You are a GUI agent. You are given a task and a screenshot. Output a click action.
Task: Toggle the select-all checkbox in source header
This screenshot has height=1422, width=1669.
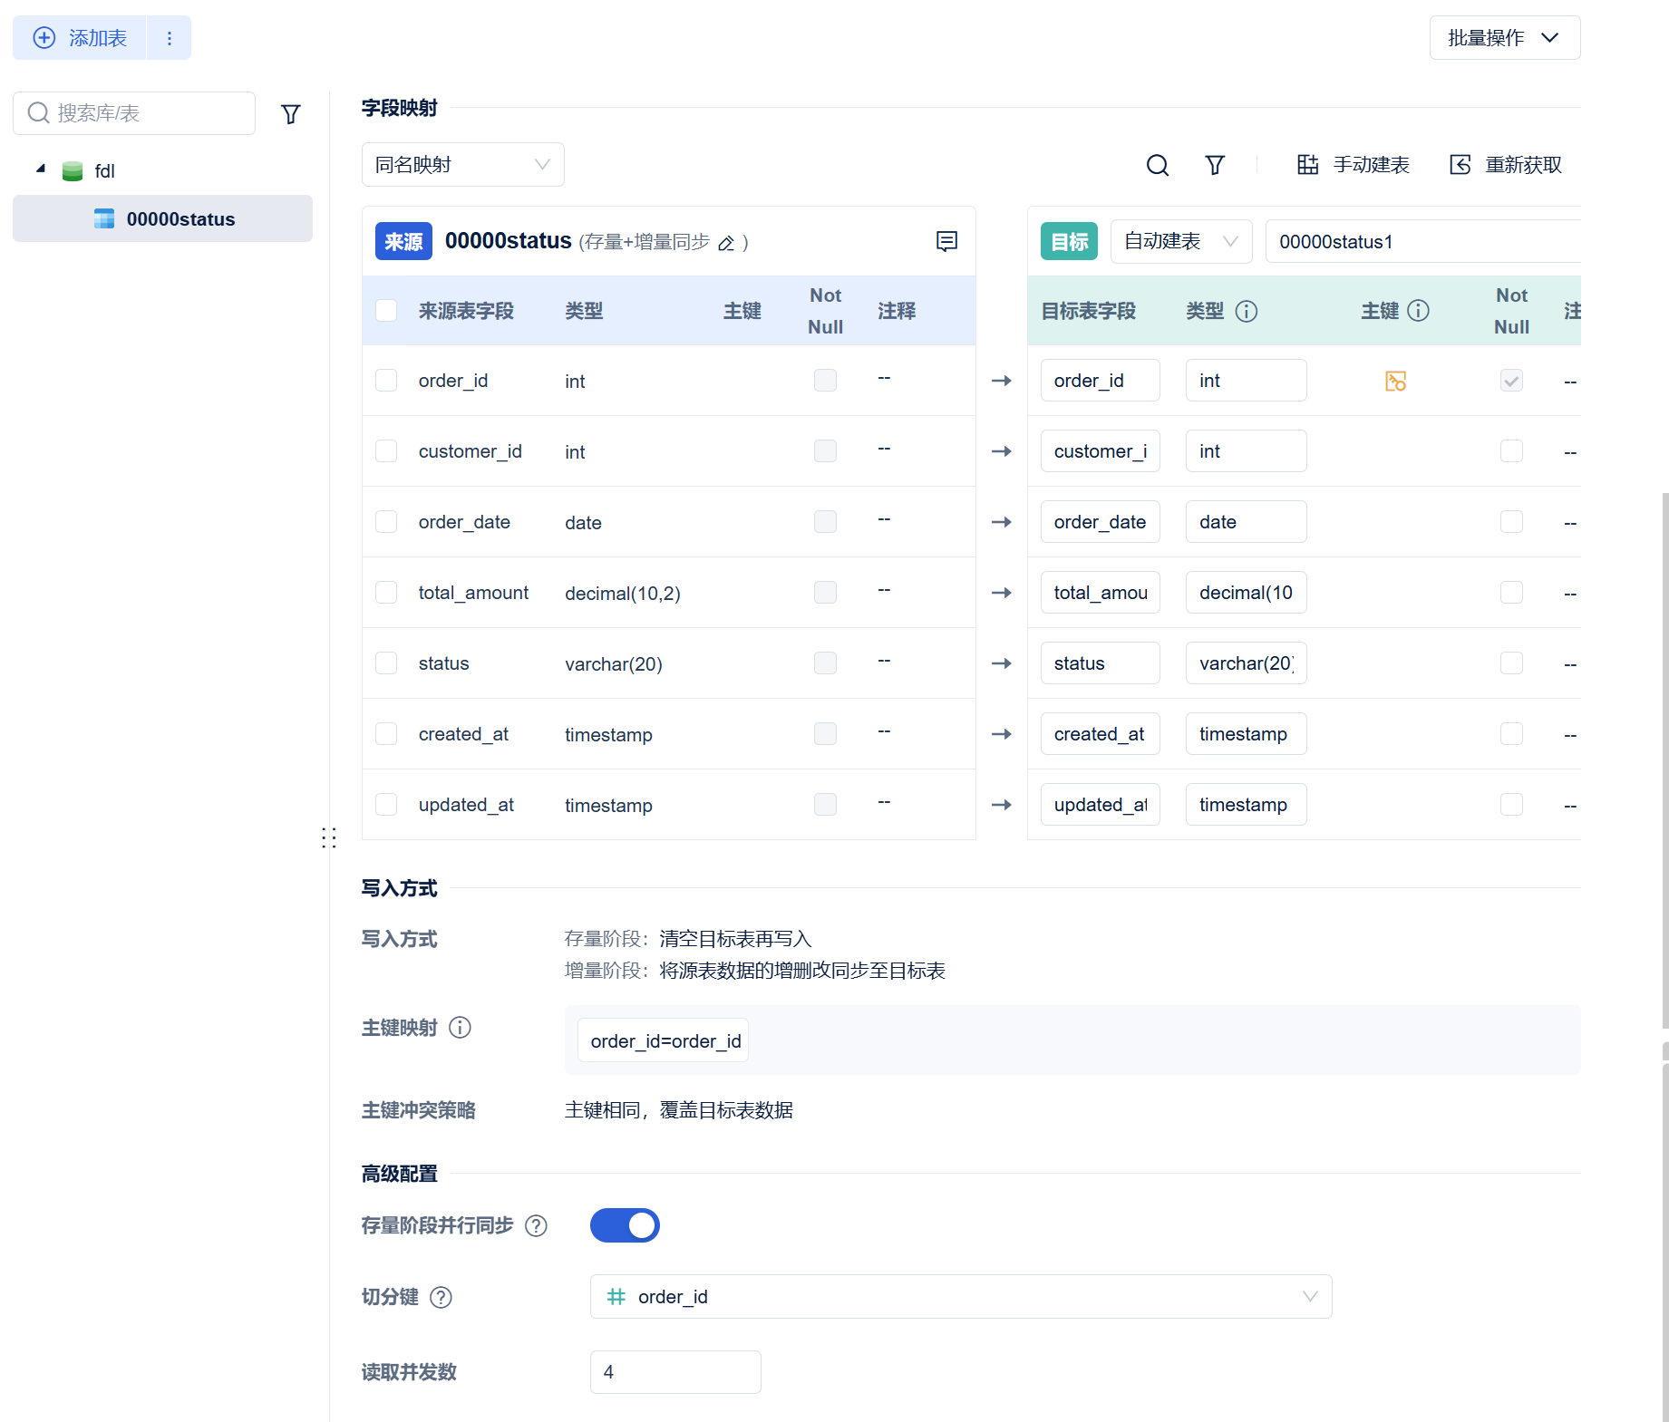pyautogui.click(x=386, y=310)
